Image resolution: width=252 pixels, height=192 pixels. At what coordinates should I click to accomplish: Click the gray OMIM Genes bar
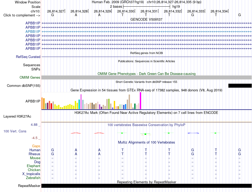pos(146,78)
